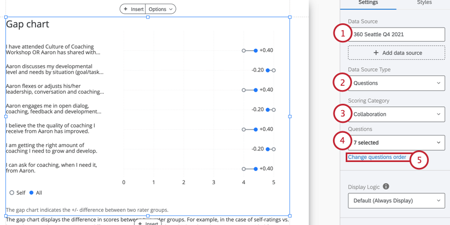
Task: Click the 360 Seattle Q4 2021 data source field
Action: pyautogui.click(x=396, y=34)
